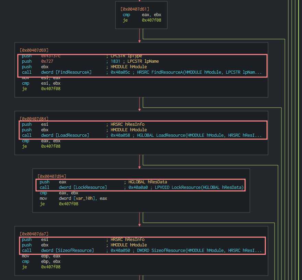
Task: Click the je 0x407f08 jump in the topmost block
Action: click(142, 20)
